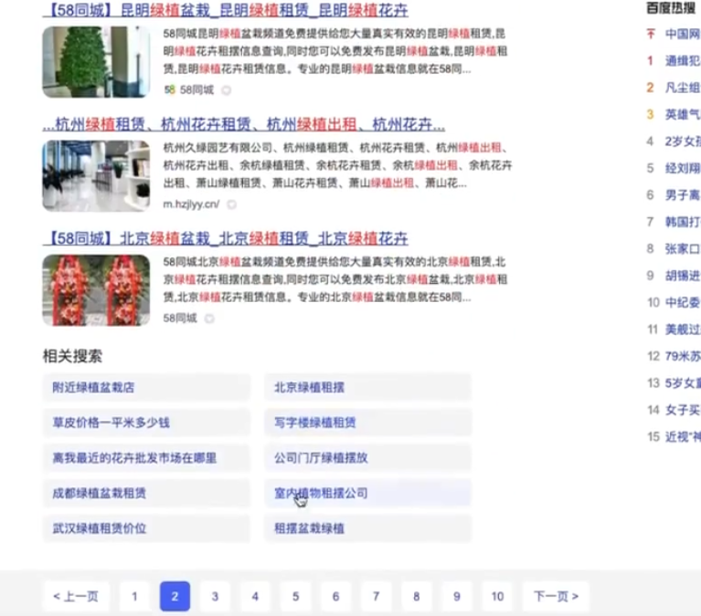Open hot search item 6 男子离
This screenshot has height=616, width=701.
point(683,195)
